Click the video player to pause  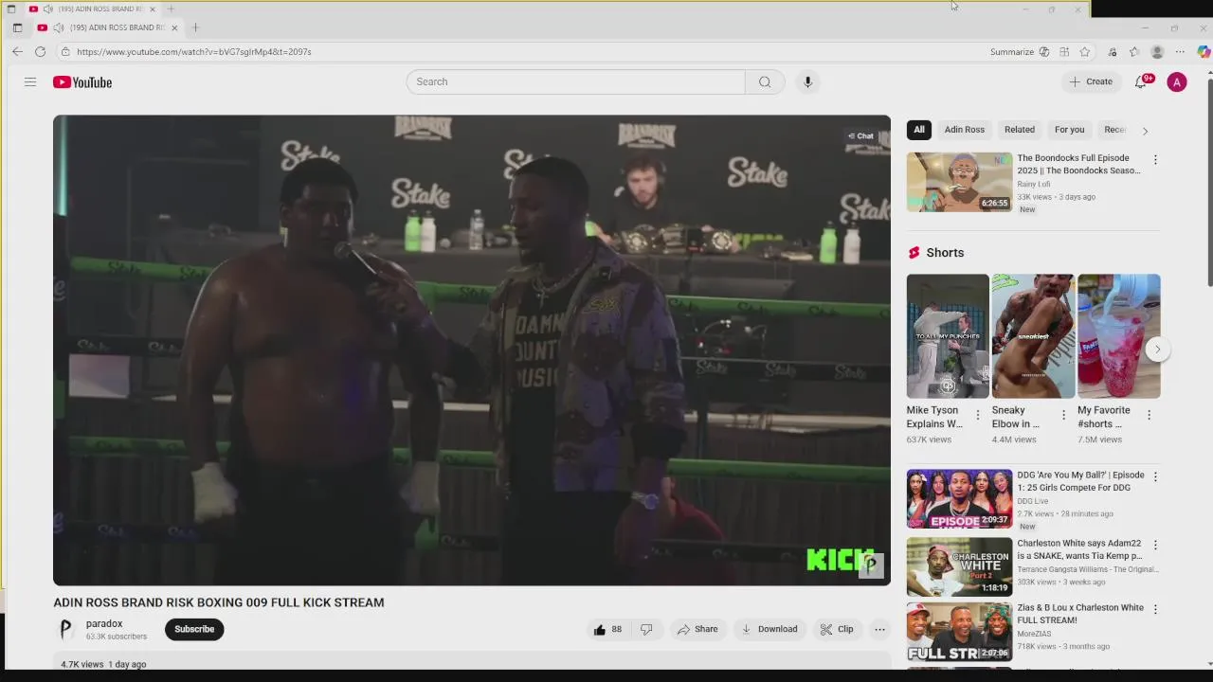(x=472, y=350)
